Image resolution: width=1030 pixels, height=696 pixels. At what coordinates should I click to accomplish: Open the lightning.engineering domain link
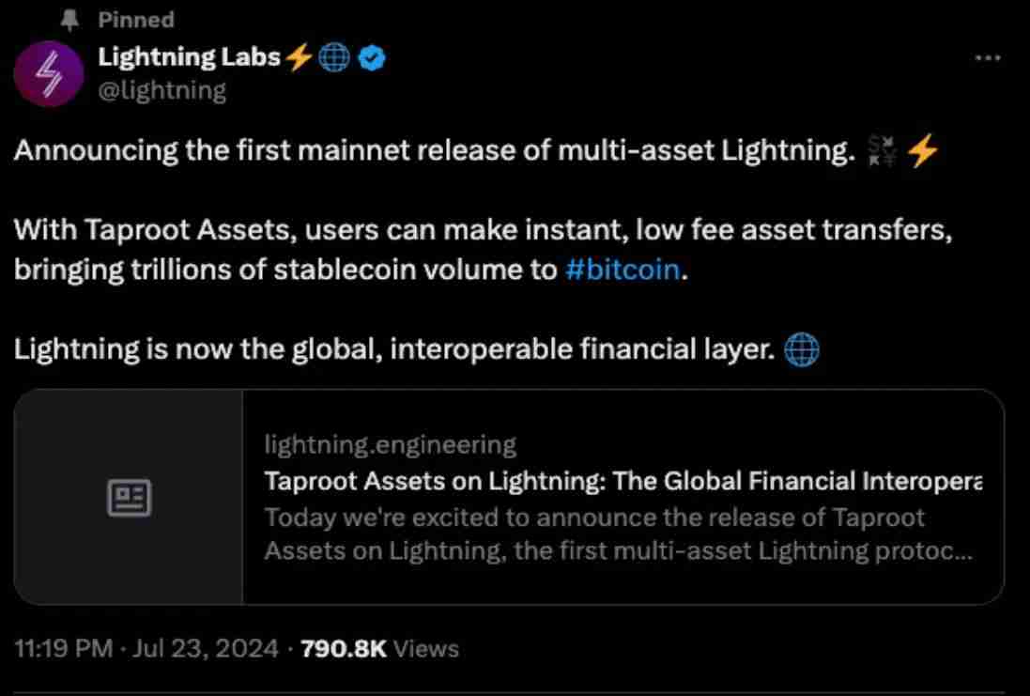(x=390, y=443)
